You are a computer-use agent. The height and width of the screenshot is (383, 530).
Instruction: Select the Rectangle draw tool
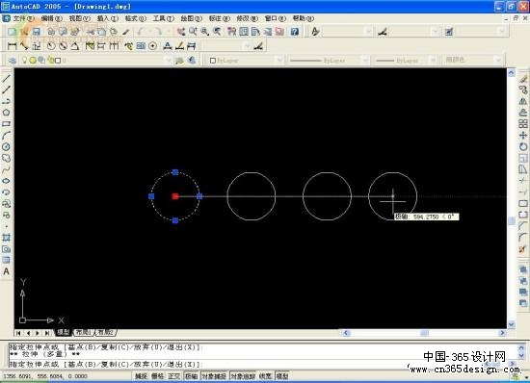(6, 124)
